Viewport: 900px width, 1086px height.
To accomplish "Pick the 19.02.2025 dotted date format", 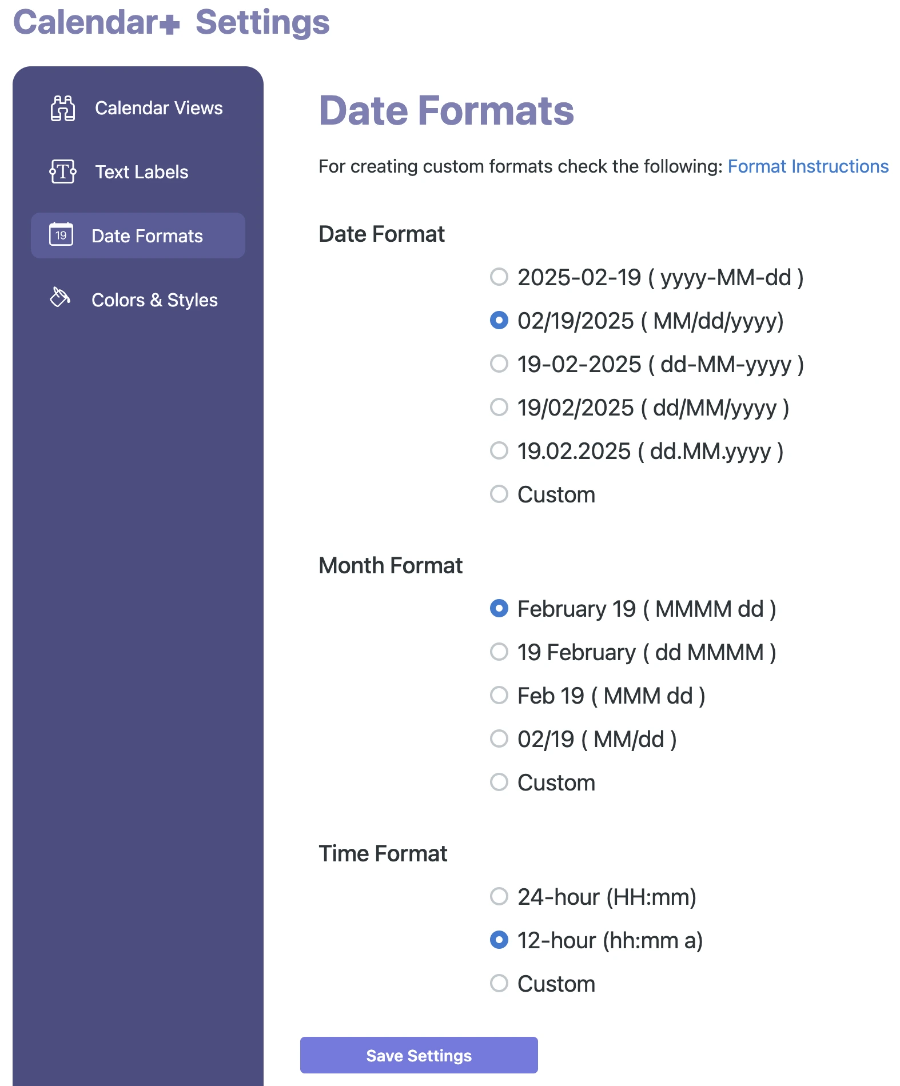I will (499, 452).
